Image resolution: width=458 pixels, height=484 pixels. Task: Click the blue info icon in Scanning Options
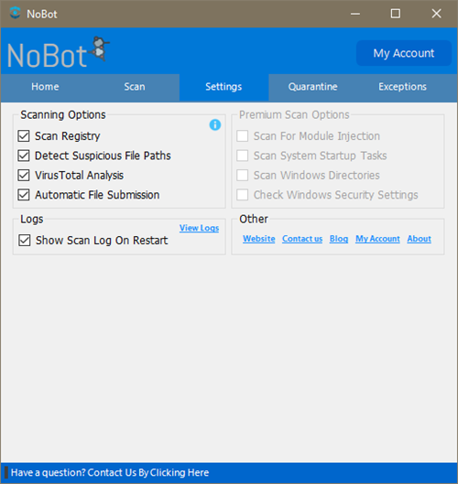tap(215, 125)
